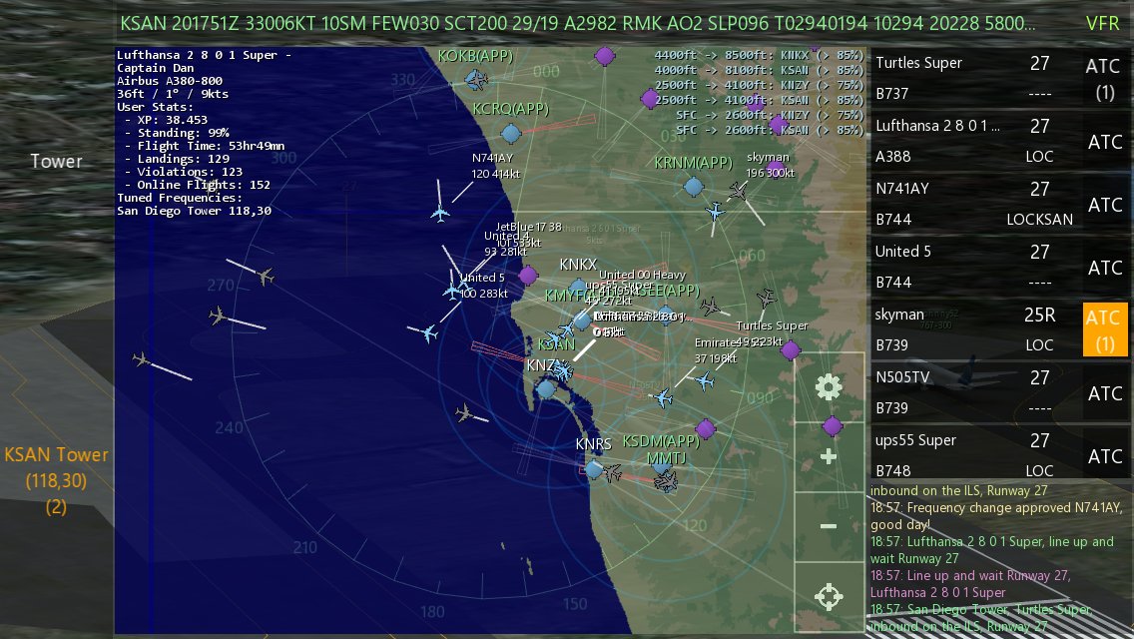Select N505TV B739 row

(974, 393)
